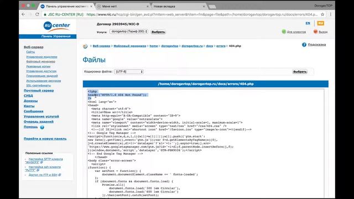This screenshot has height=199, width=354.
Task: Click green Для клиентов icon
Action: pos(284,32)
